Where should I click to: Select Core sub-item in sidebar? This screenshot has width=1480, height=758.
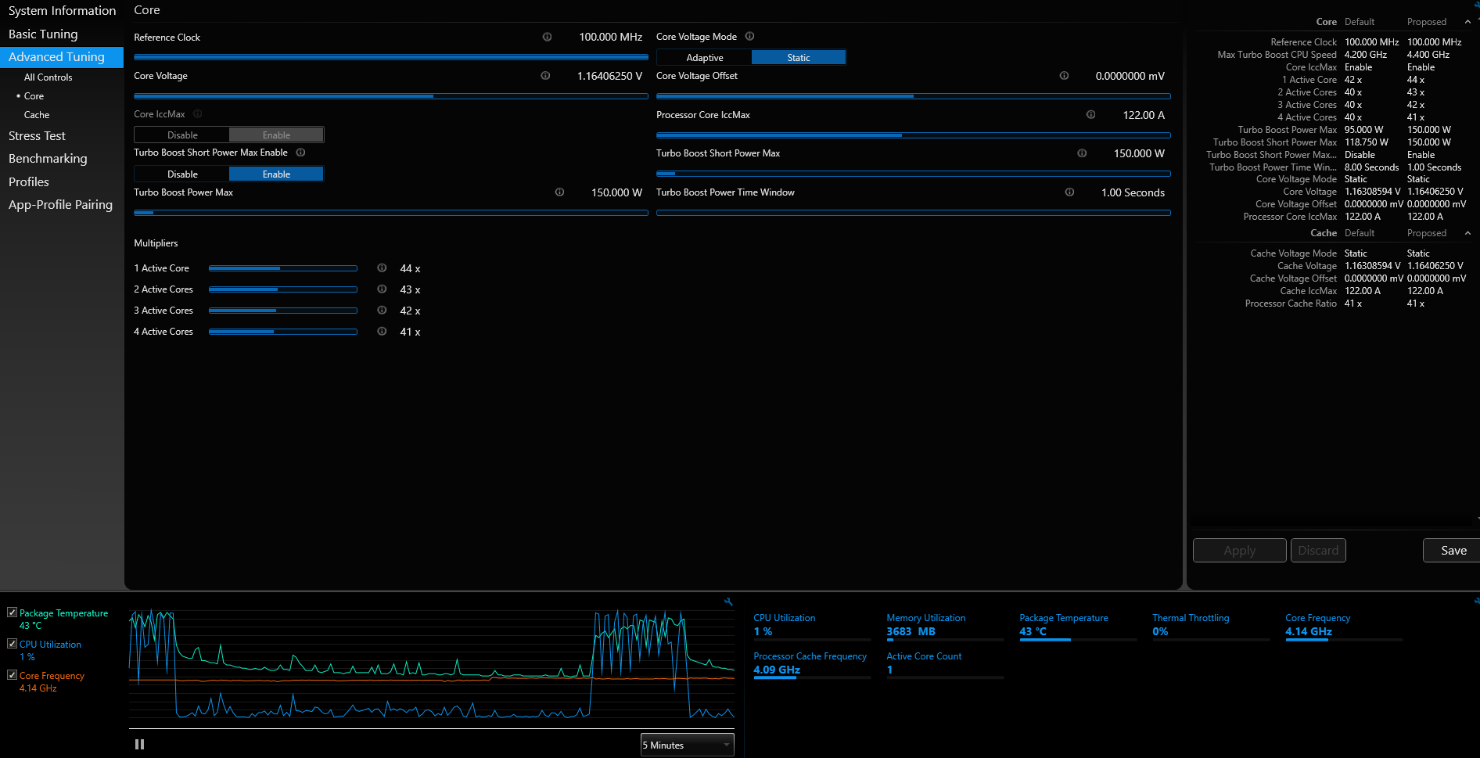coord(34,95)
